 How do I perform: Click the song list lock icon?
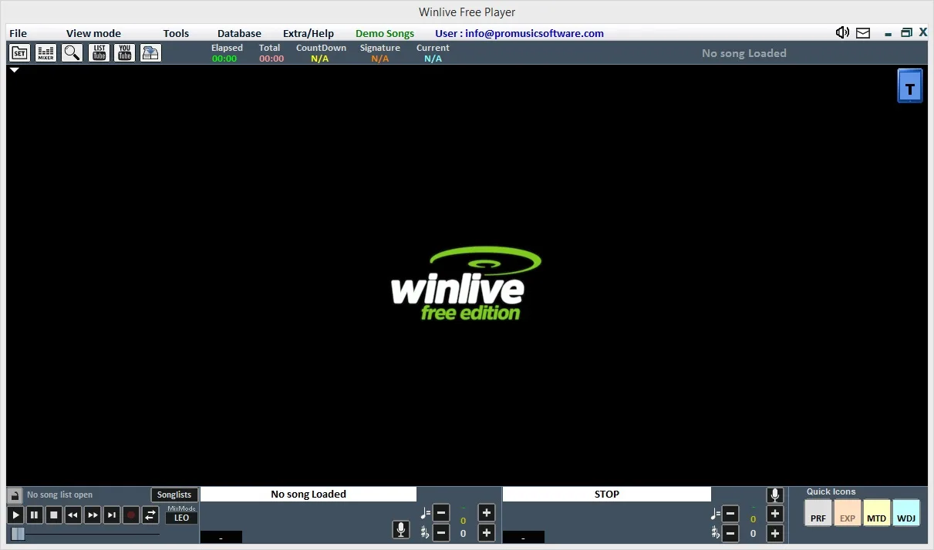point(15,495)
